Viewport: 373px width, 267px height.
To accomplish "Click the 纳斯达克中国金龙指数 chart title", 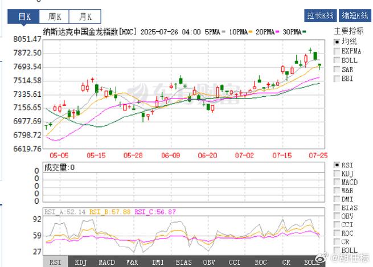I will coord(80,32).
